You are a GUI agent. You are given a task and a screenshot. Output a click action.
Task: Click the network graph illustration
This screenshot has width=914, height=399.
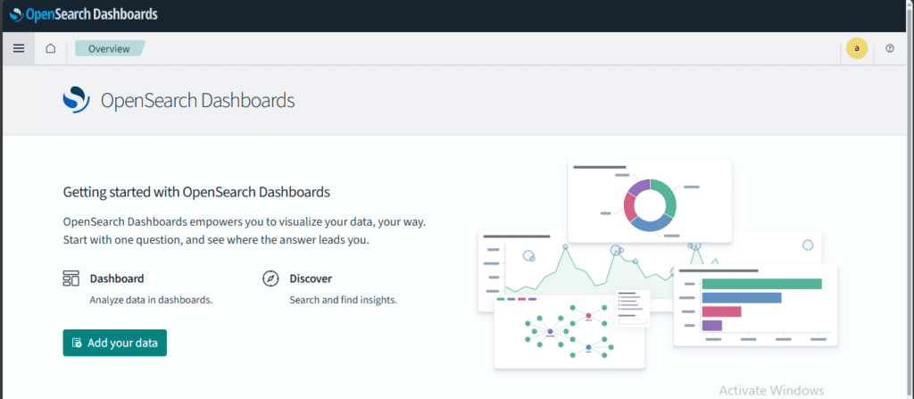569,332
